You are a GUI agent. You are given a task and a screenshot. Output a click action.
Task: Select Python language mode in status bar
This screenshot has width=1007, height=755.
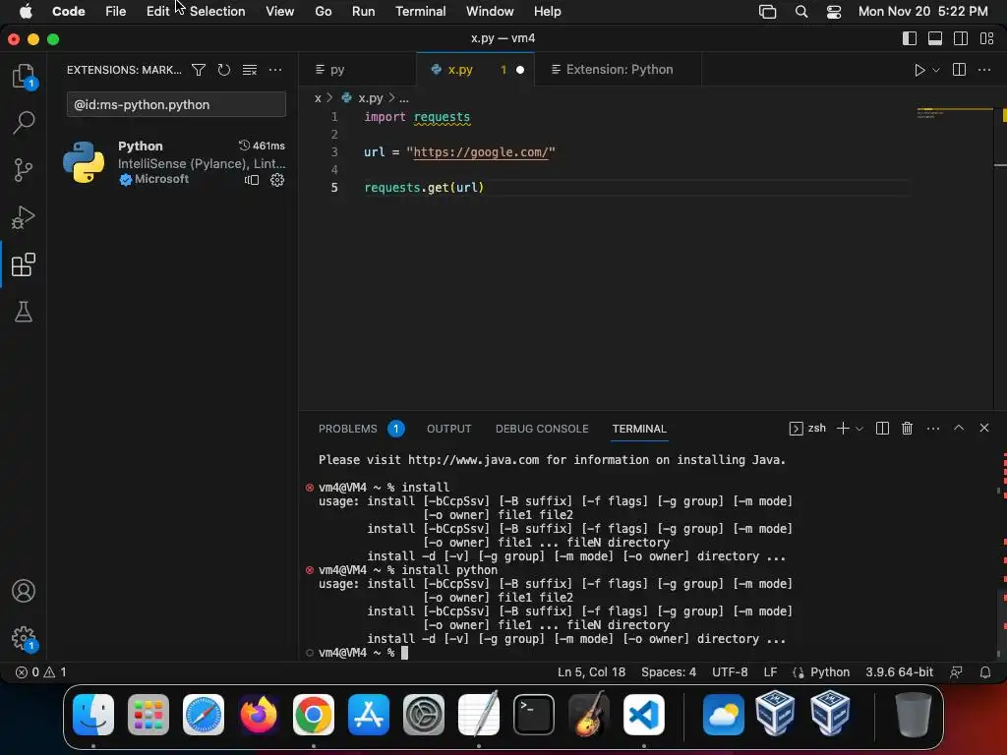tap(830, 672)
